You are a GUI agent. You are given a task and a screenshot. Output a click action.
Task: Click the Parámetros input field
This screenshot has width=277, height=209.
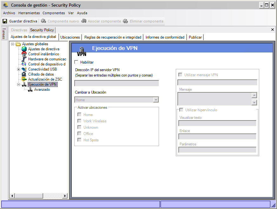tap(217, 150)
